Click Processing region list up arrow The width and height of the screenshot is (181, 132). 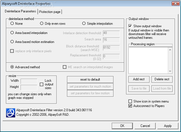click(170, 50)
